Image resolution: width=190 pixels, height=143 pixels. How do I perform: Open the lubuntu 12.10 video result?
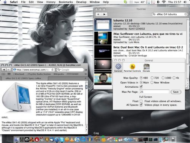click(140, 24)
